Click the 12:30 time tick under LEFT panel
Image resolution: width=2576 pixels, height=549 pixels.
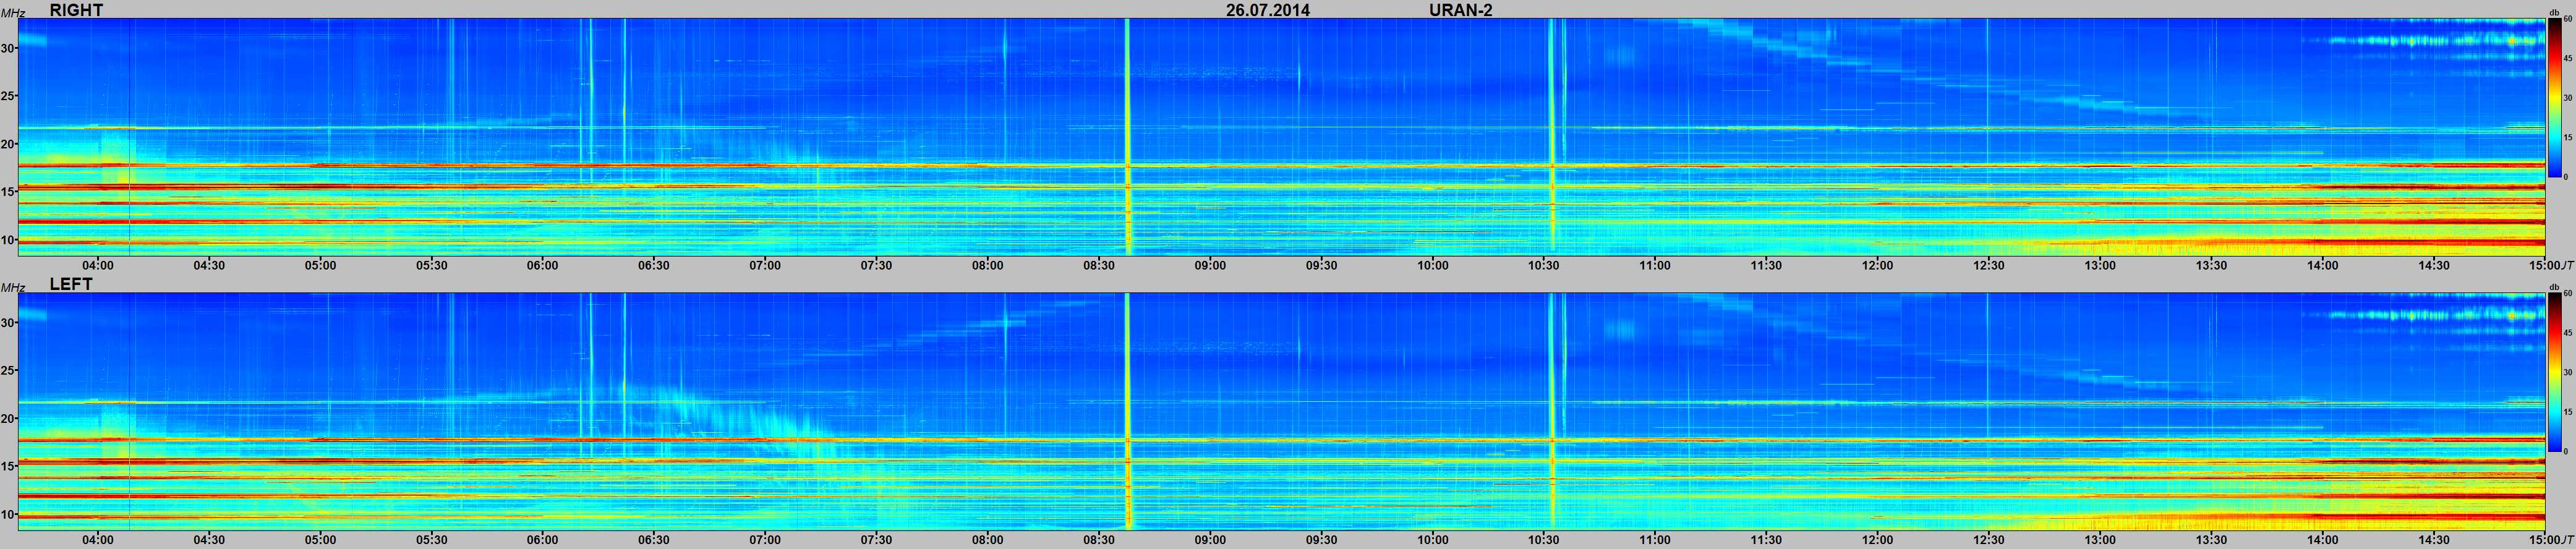click(x=1989, y=540)
